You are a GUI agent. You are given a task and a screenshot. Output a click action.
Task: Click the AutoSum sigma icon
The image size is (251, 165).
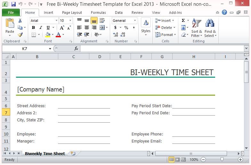tap(183, 21)
